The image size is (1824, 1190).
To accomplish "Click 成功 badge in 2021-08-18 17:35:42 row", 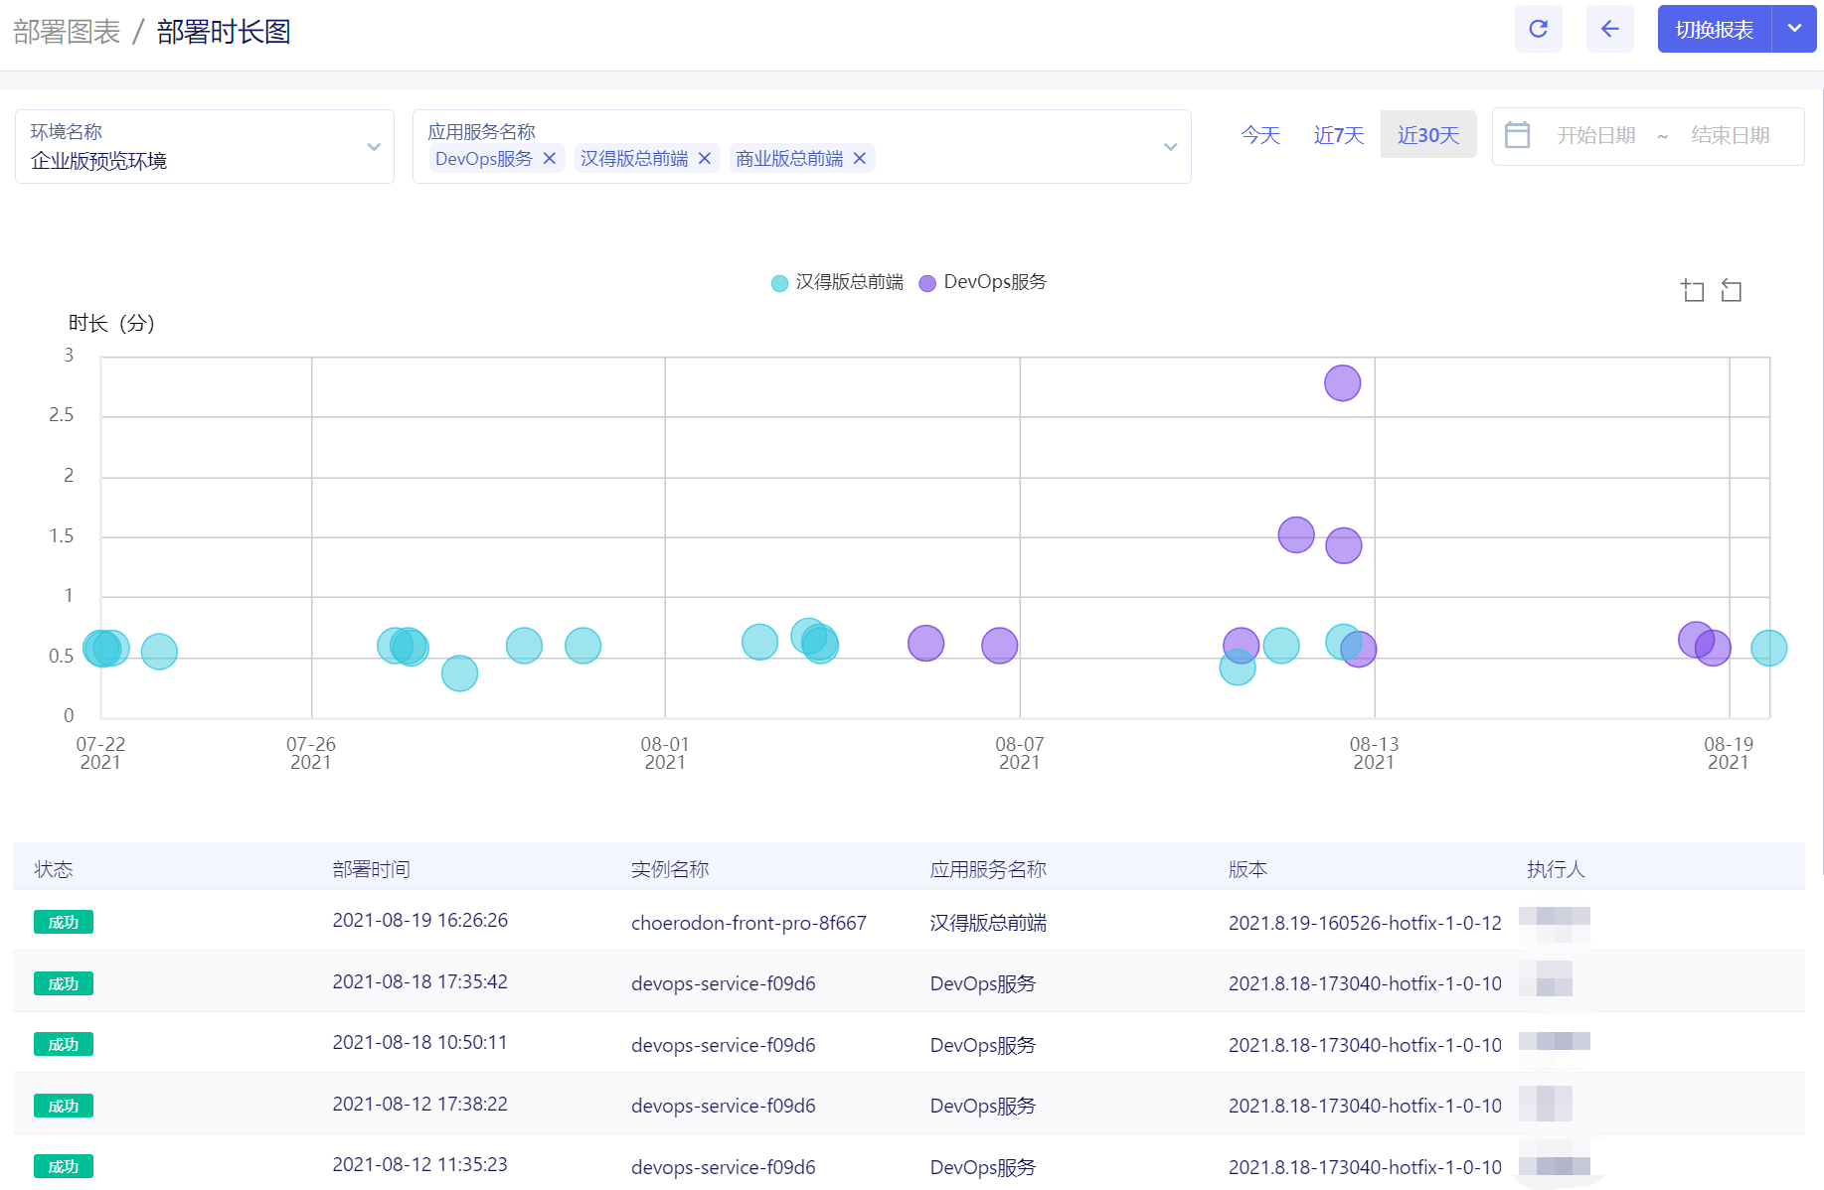I will coord(64,983).
